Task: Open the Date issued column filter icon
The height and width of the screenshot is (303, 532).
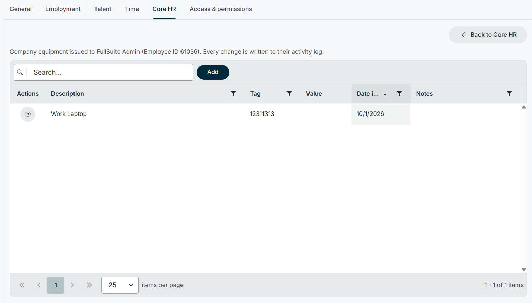Action: click(399, 94)
